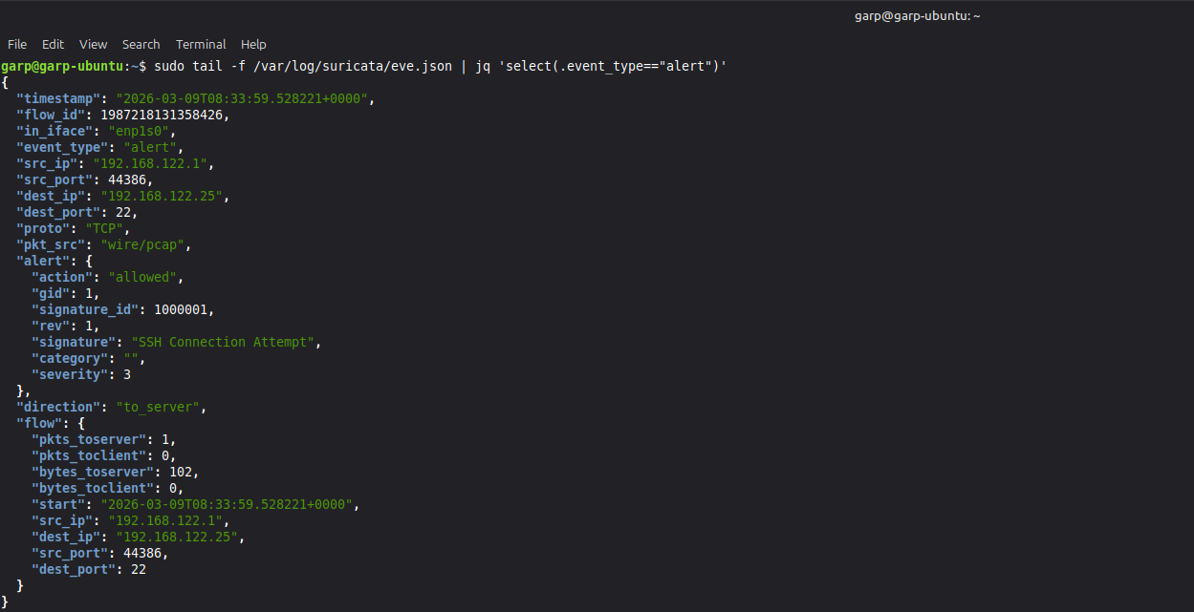
Task: Click the garp@garp-ubuntu window title
Action: pyautogui.click(x=917, y=15)
